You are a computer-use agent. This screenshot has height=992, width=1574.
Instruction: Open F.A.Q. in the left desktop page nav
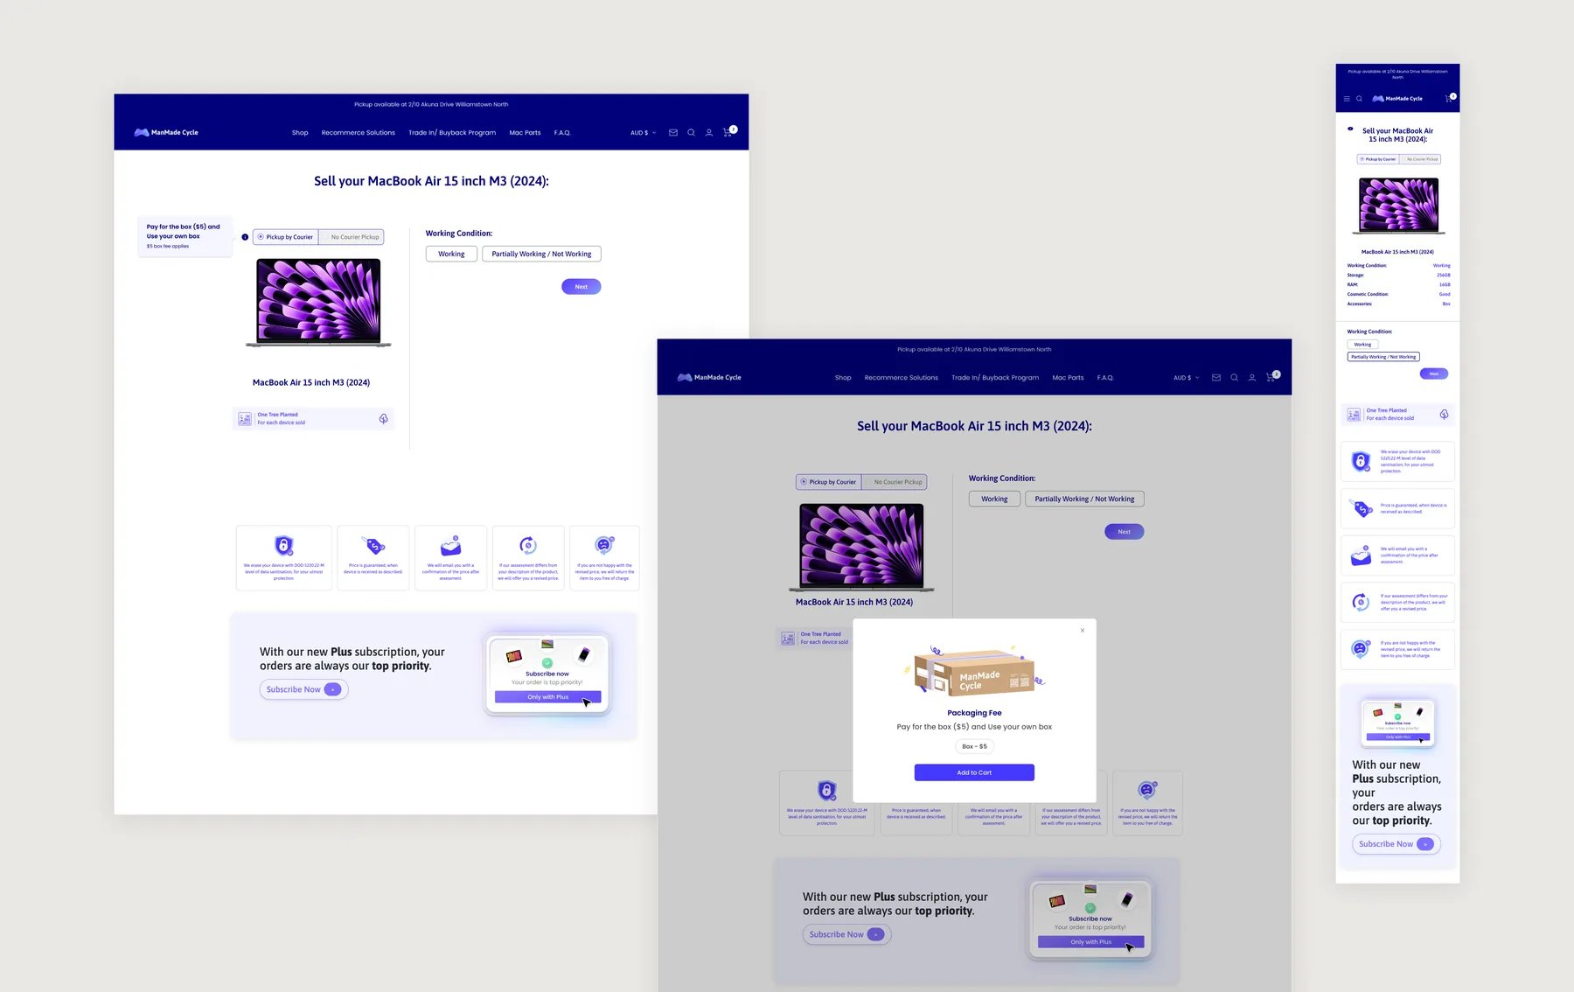[x=562, y=133]
